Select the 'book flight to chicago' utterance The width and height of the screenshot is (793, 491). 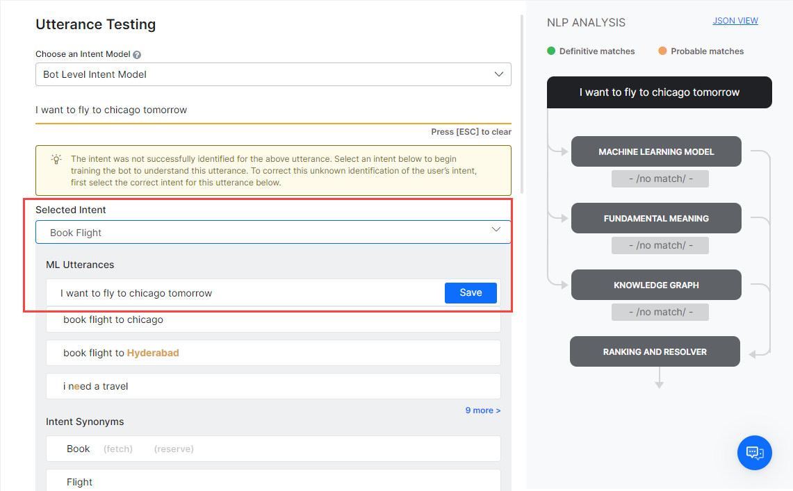pos(272,320)
